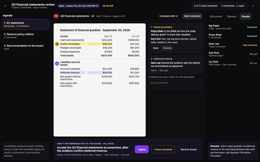Go back using the top-left arrow
This screenshot has height=162, width=260.
[5, 6]
